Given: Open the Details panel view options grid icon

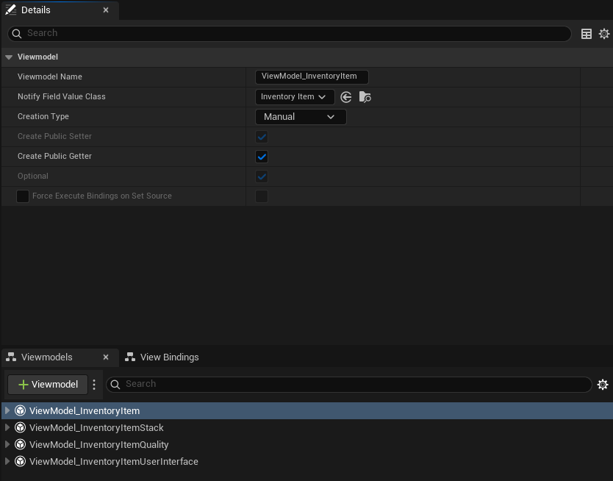Looking at the screenshot, I should (x=586, y=33).
